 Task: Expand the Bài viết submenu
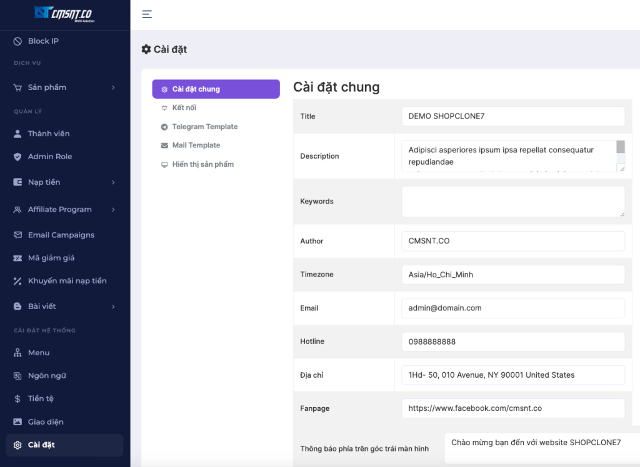[x=113, y=307]
